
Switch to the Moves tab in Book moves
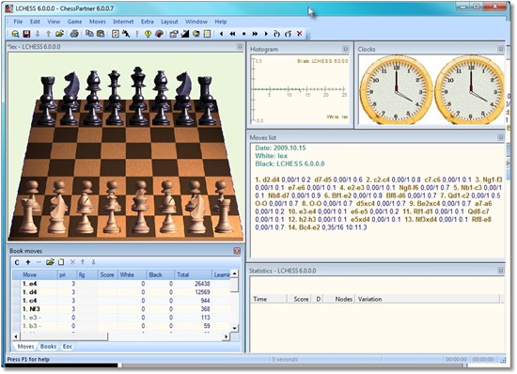tap(25, 347)
